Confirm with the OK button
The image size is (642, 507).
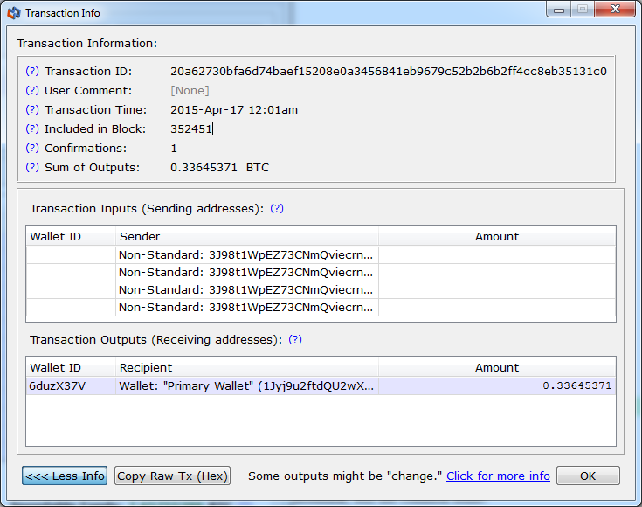[x=588, y=476]
